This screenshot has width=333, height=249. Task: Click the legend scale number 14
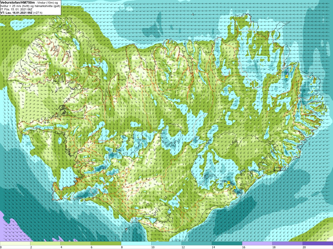pos(213,247)
